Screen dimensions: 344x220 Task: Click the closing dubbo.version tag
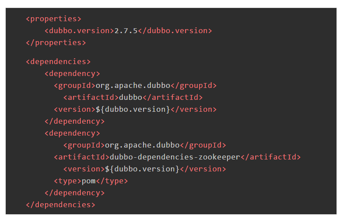coord(174,31)
